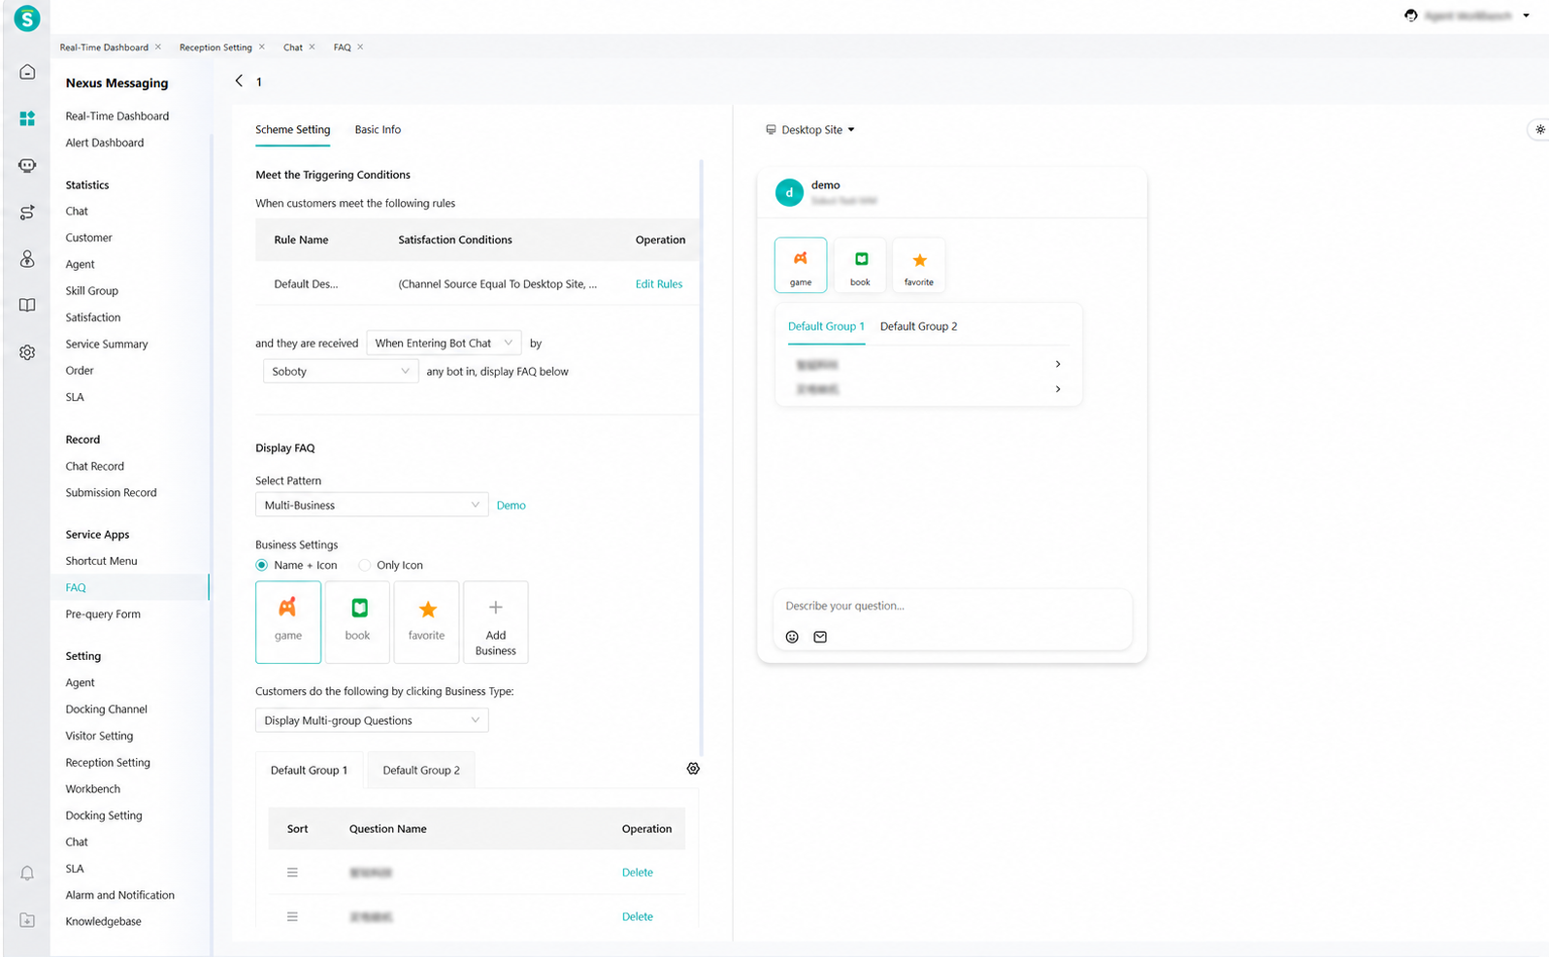Select the dashboard grid icon in rail
Viewport: 1549px width, 957px height.
click(27, 118)
